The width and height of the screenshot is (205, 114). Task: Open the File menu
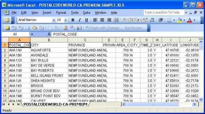(x=14, y=13)
